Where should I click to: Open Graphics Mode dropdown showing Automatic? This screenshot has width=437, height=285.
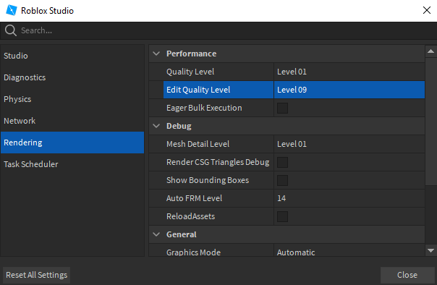pyautogui.click(x=349, y=251)
